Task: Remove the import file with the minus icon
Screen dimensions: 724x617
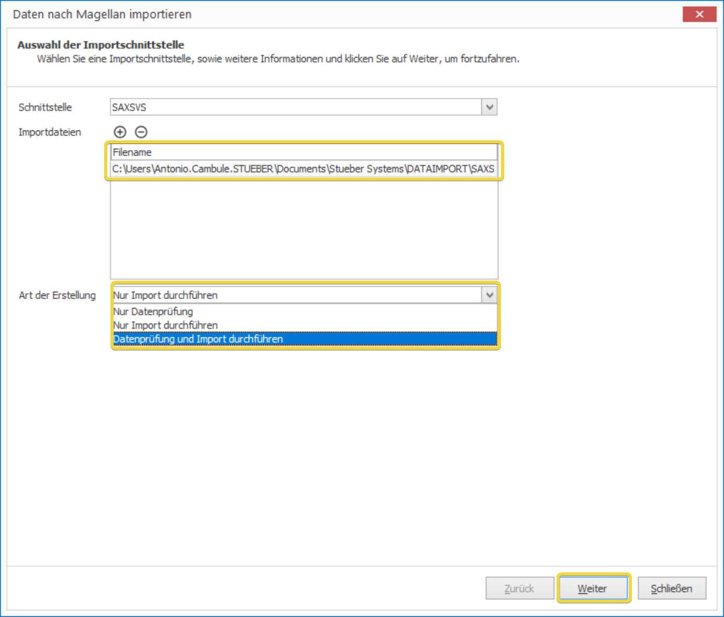Action: click(141, 132)
